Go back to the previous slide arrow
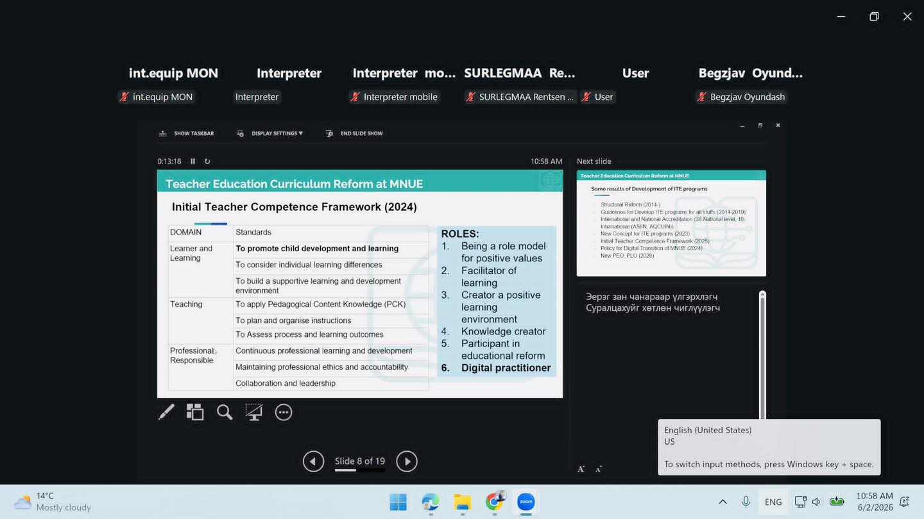 click(x=313, y=461)
